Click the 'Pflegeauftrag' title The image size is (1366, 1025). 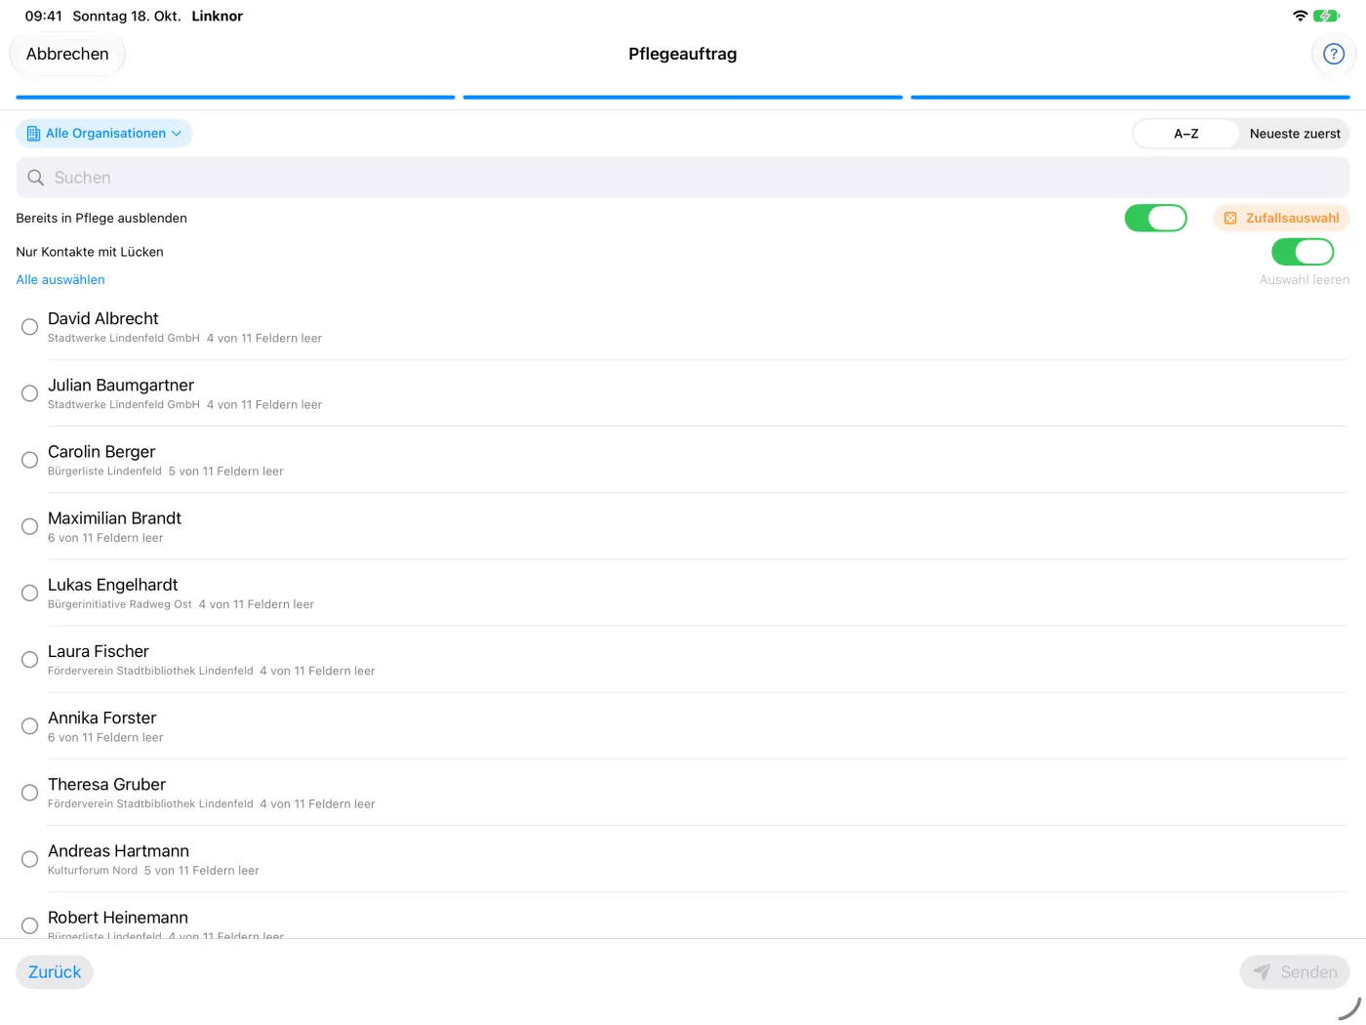683,55
